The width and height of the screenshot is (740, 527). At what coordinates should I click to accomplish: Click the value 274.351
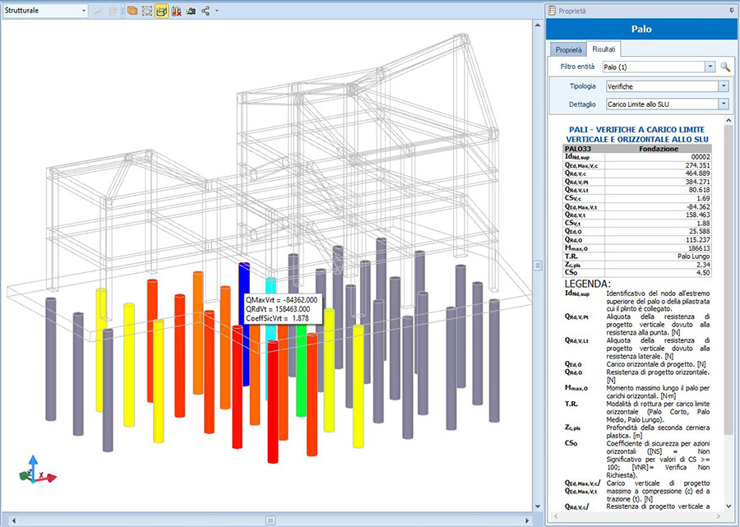pos(697,165)
